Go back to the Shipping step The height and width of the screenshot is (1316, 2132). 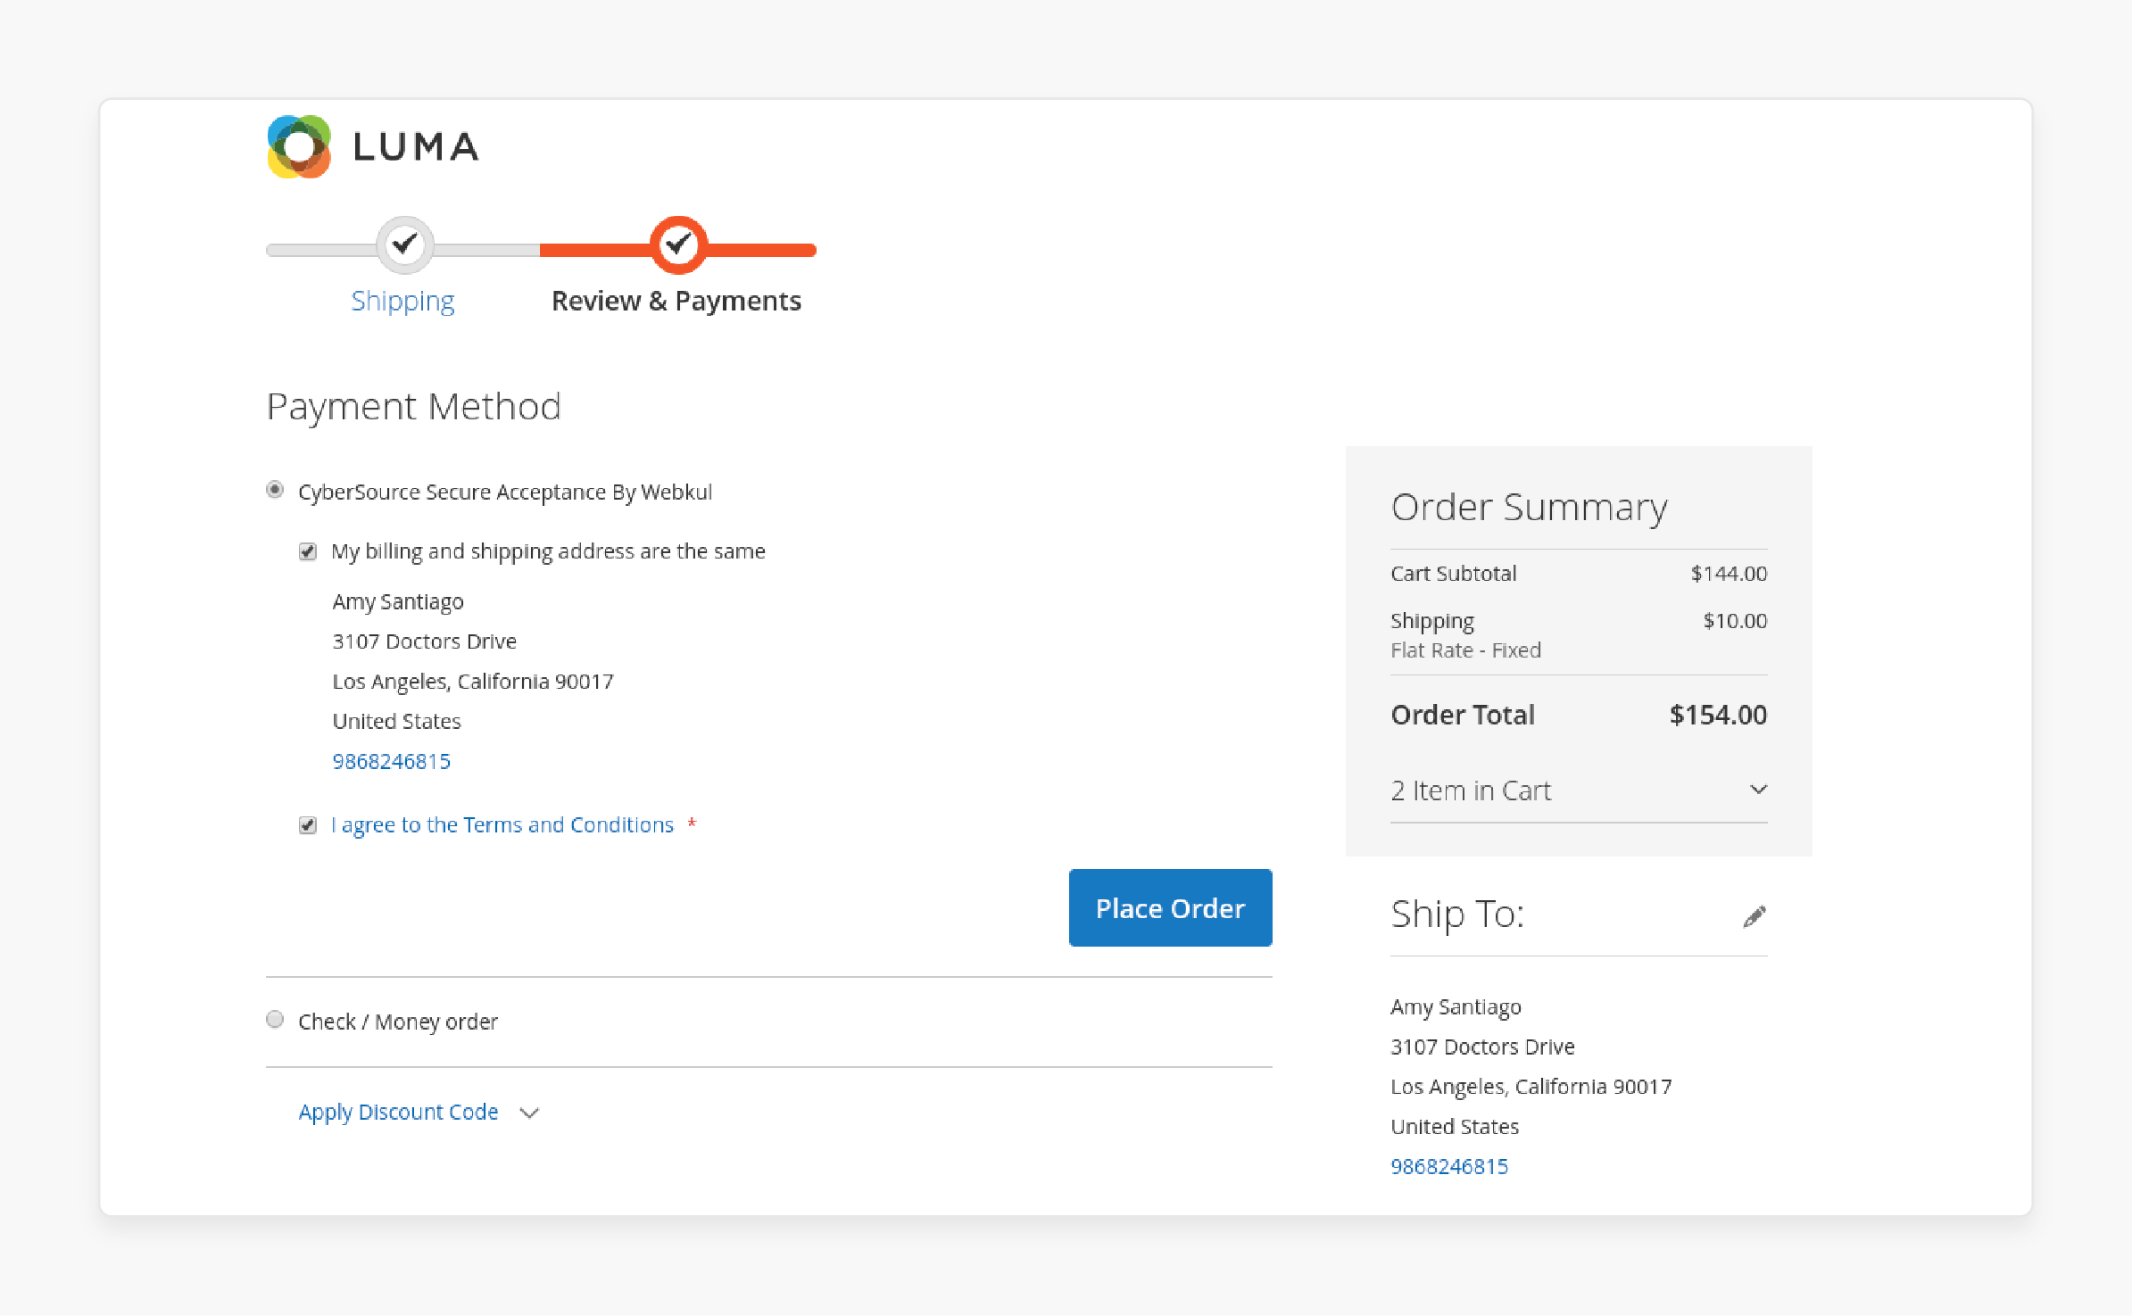tap(402, 301)
